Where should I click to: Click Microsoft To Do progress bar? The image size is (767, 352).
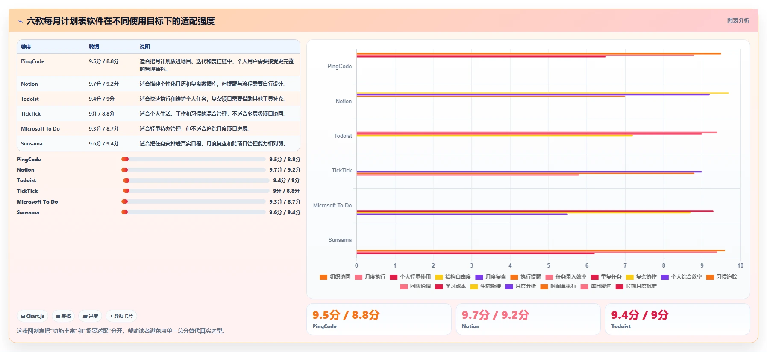193,201
